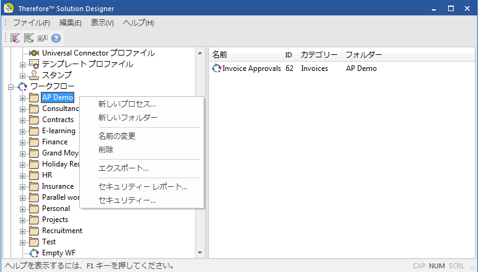This screenshot has width=479, height=272.
Task: Click the blue Help question mark icon
Action: coord(56,38)
